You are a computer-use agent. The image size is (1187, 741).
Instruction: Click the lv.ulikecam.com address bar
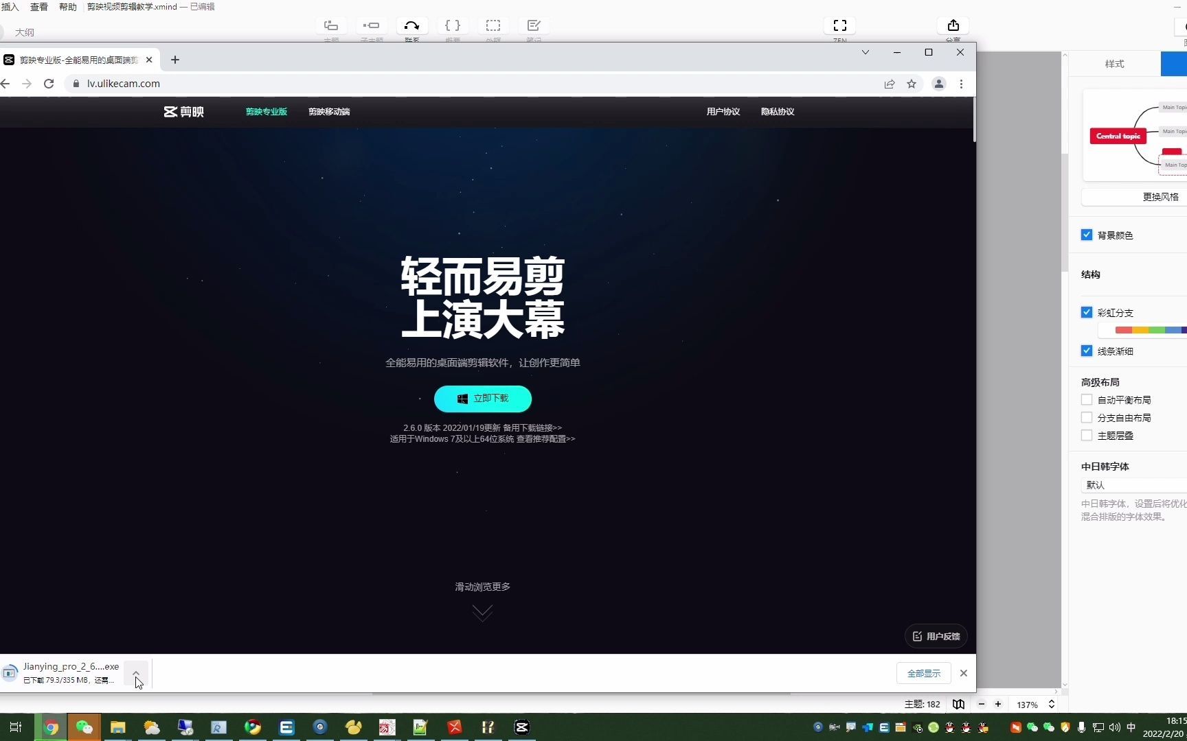coord(474,84)
